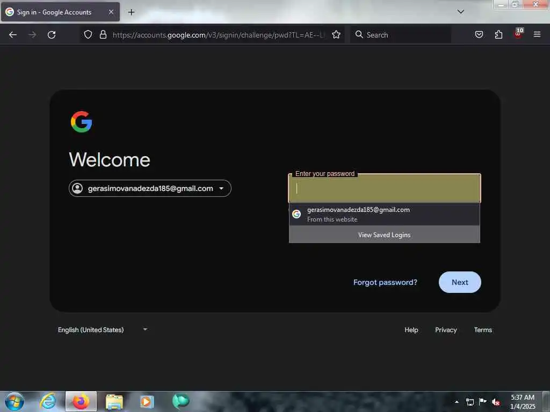
Task: Open the Extensions puzzle icon
Action: [x=498, y=34]
